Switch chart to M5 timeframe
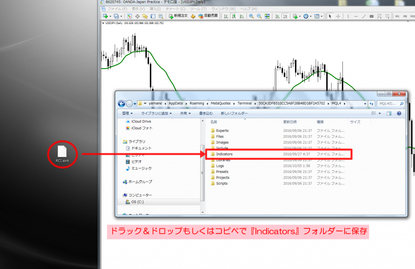Viewport: 415px width, 269px height. click(405, 16)
